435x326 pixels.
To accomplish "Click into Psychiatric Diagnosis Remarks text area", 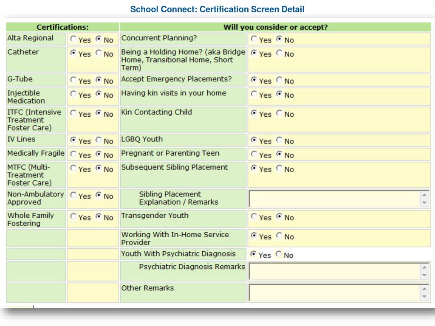I will [335, 271].
